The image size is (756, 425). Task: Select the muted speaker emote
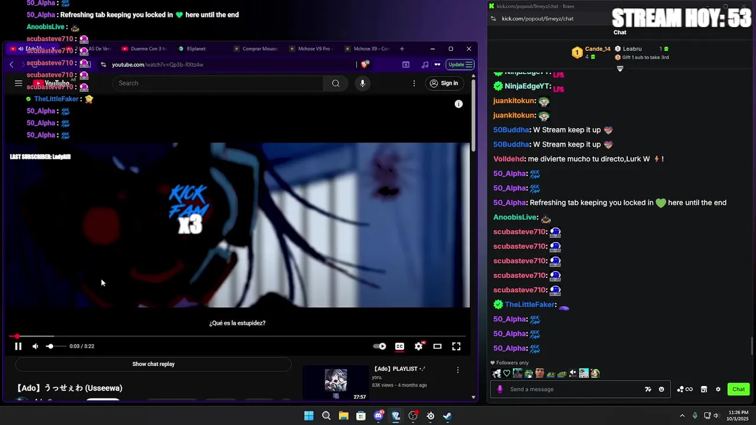coord(573,373)
